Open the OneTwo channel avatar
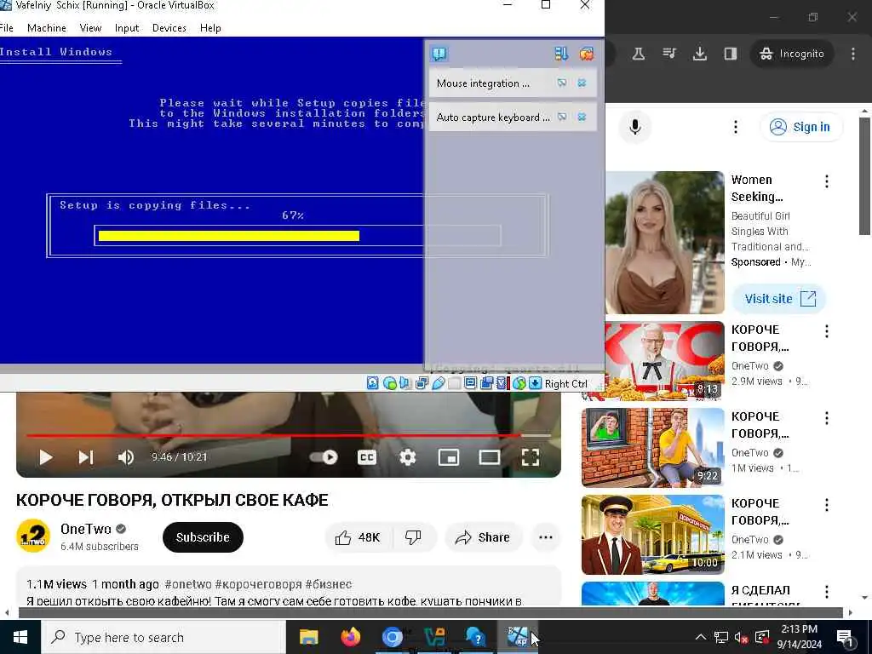This screenshot has height=654, width=872. [33, 536]
